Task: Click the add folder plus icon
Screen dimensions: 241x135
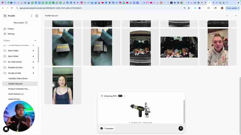Action: (x=35, y=40)
